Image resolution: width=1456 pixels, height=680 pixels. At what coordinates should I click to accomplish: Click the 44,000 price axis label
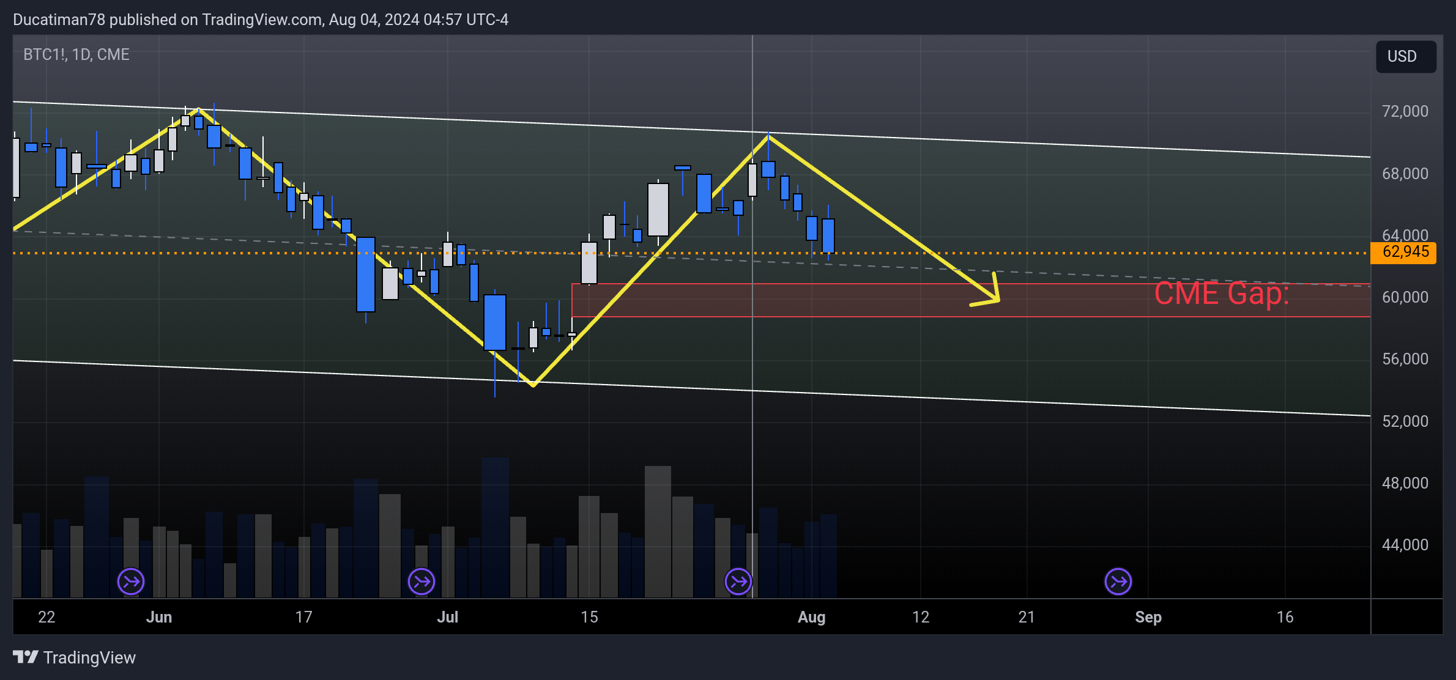click(x=1405, y=545)
